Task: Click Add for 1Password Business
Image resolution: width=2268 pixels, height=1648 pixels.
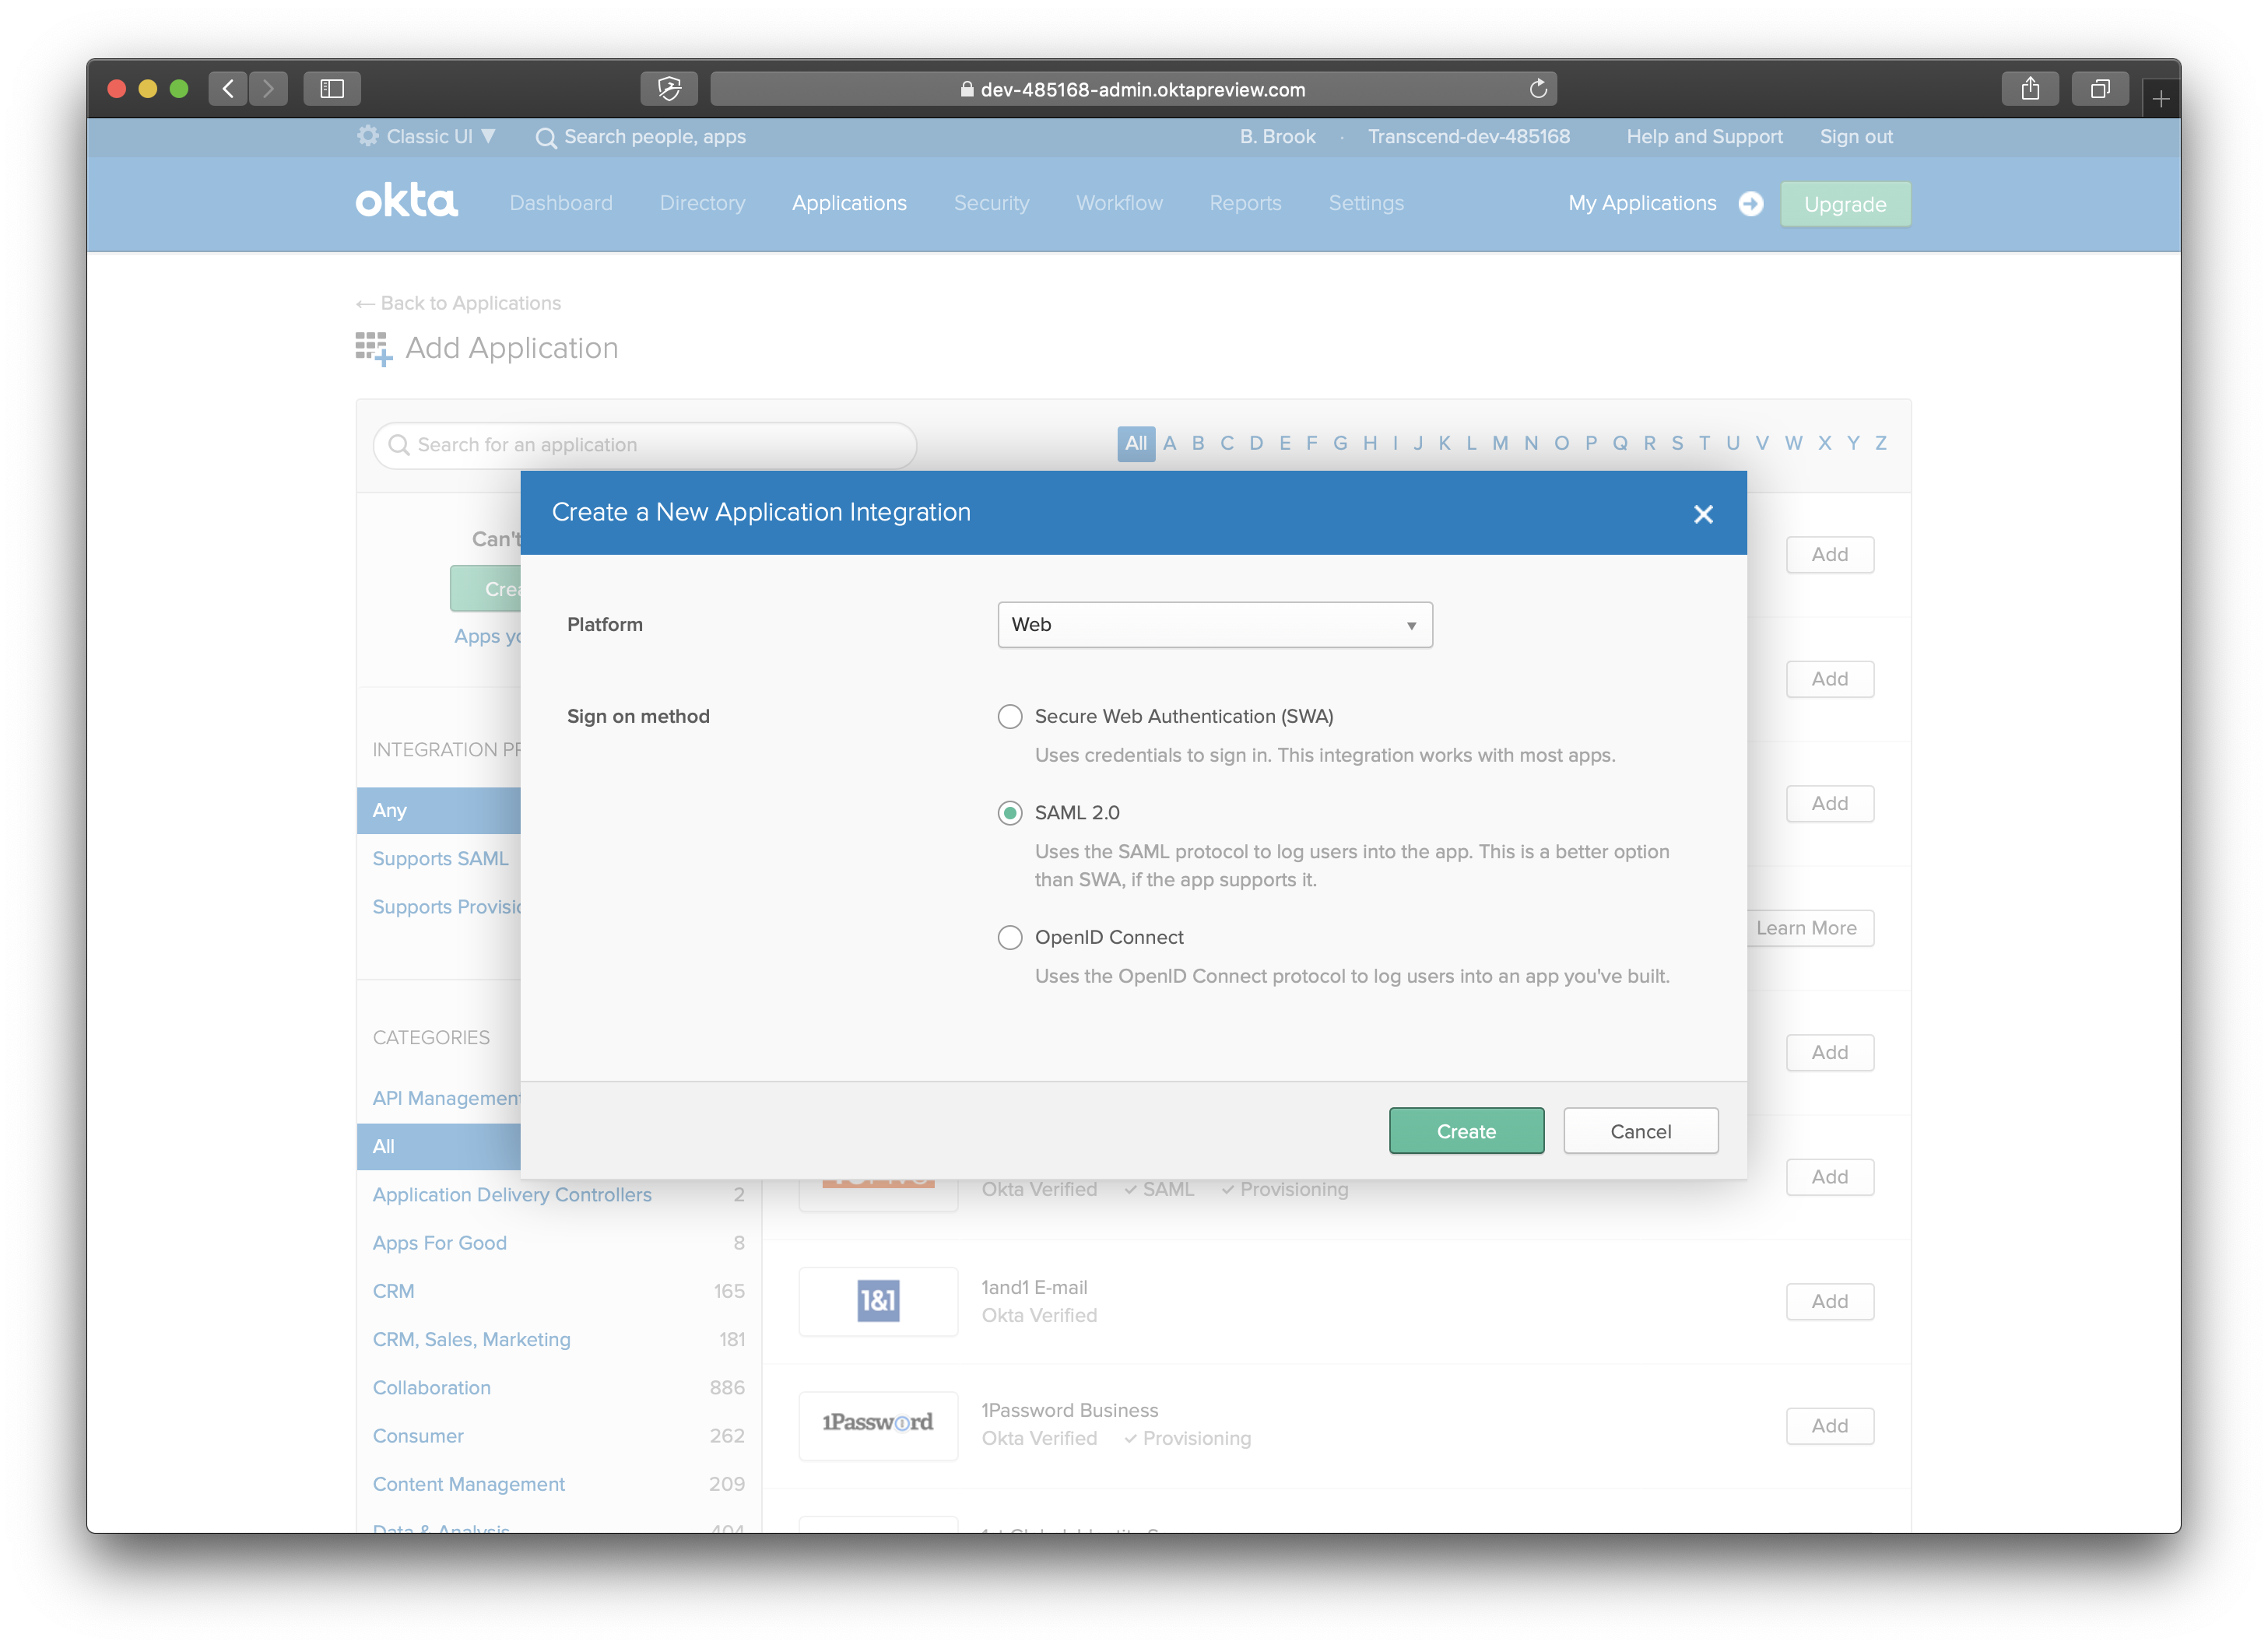Action: click(x=1829, y=1425)
